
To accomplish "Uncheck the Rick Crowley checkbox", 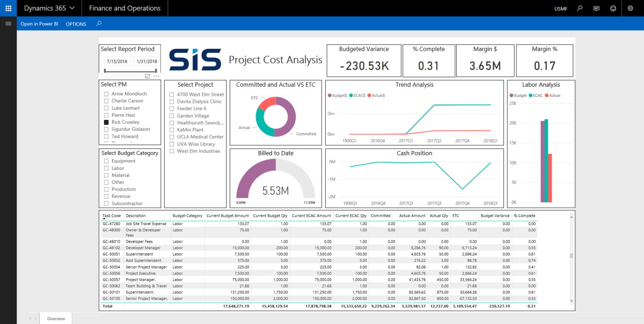I will tap(106, 122).
